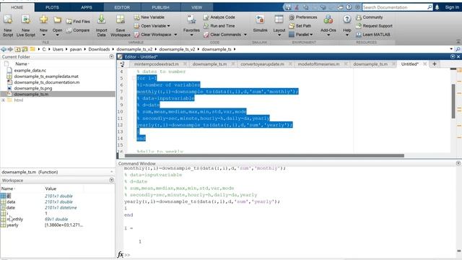Viewport: 462px width, 260px height.
Task: Click Request Support
Action: point(374,26)
